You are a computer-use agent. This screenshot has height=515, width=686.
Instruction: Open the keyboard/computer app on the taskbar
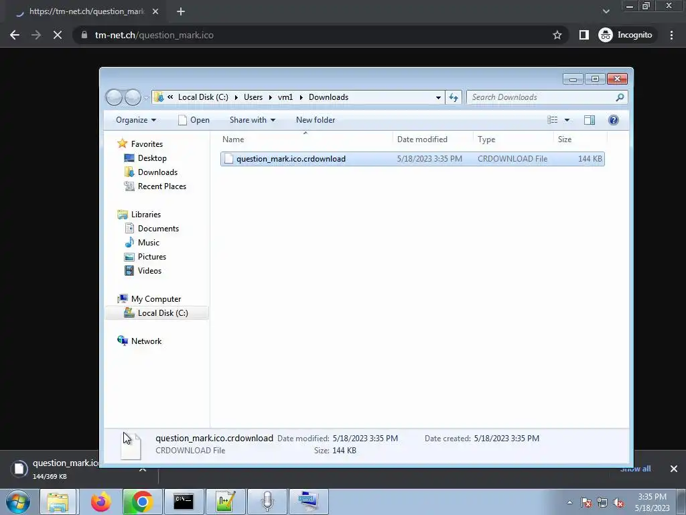(x=309, y=502)
